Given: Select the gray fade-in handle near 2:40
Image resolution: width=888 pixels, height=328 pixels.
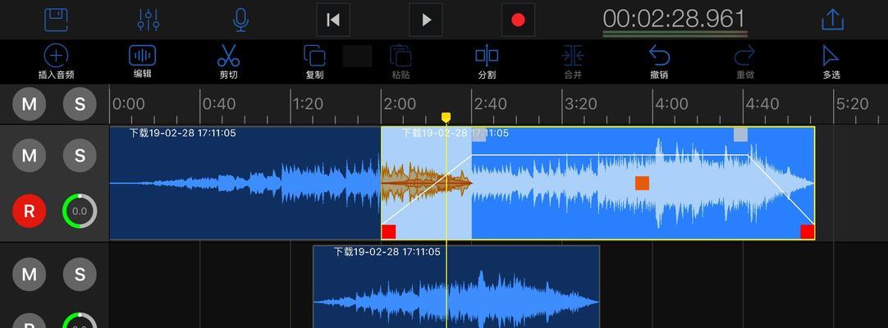Looking at the screenshot, I should click(479, 134).
